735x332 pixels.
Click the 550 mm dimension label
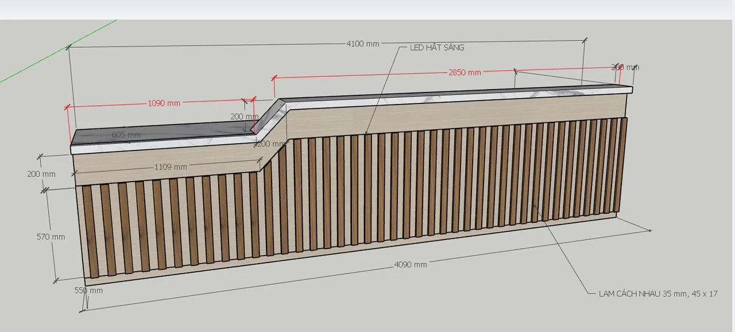(x=88, y=291)
